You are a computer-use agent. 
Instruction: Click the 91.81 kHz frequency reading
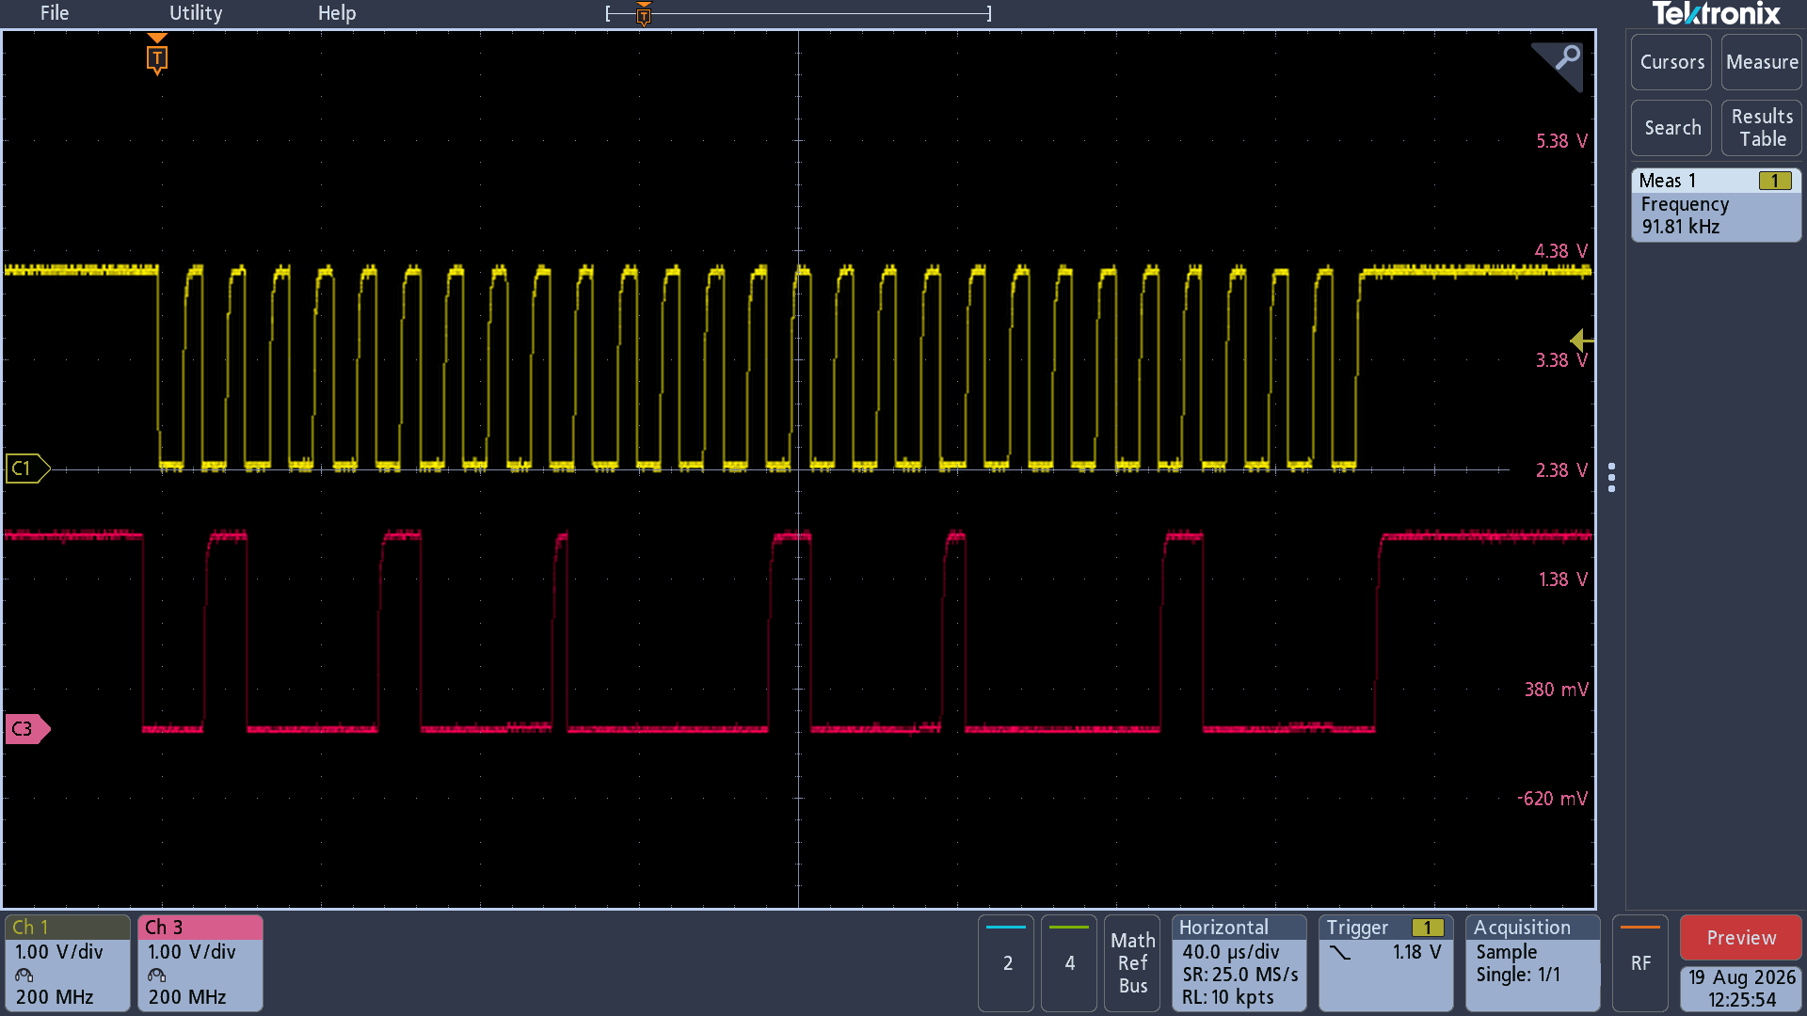click(1681, 227)
